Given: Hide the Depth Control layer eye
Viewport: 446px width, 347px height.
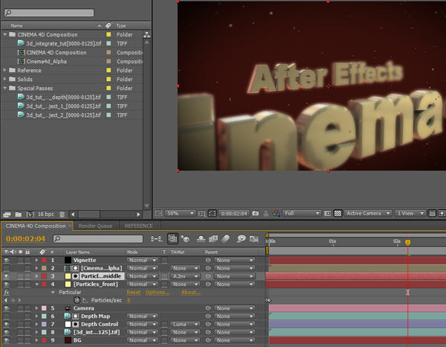Looking at the screenshot, I should pos(6,324).
